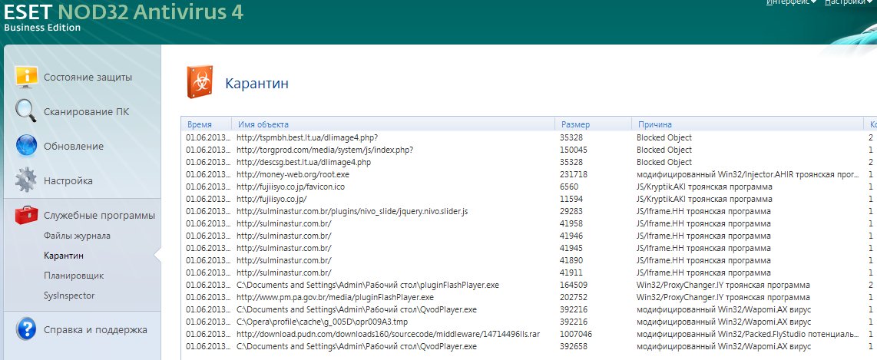Click the orange biohazard Карантин icon
Image resolution: width=877 pixels, height=360 pixels.
[200, 83]
